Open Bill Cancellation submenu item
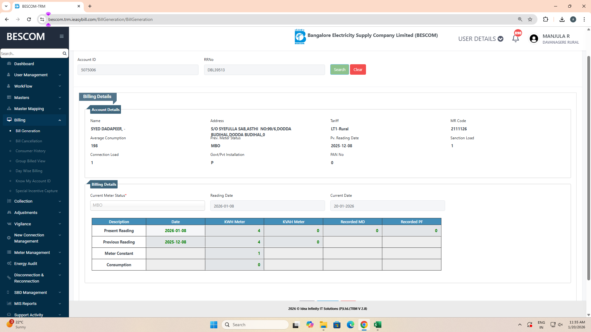This screenshot has height=332, width=591. [x=29, y=141]
